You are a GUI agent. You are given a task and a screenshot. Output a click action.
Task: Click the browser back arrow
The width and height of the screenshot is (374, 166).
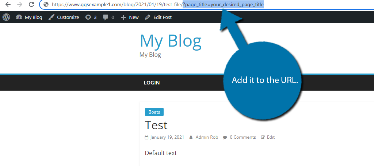[8, 4]
